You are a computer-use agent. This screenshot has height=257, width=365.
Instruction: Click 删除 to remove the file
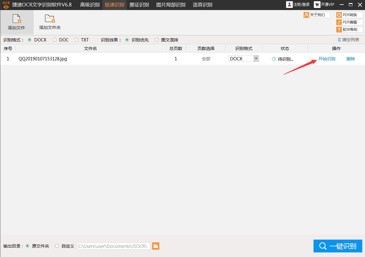click(x=350, y=59)
